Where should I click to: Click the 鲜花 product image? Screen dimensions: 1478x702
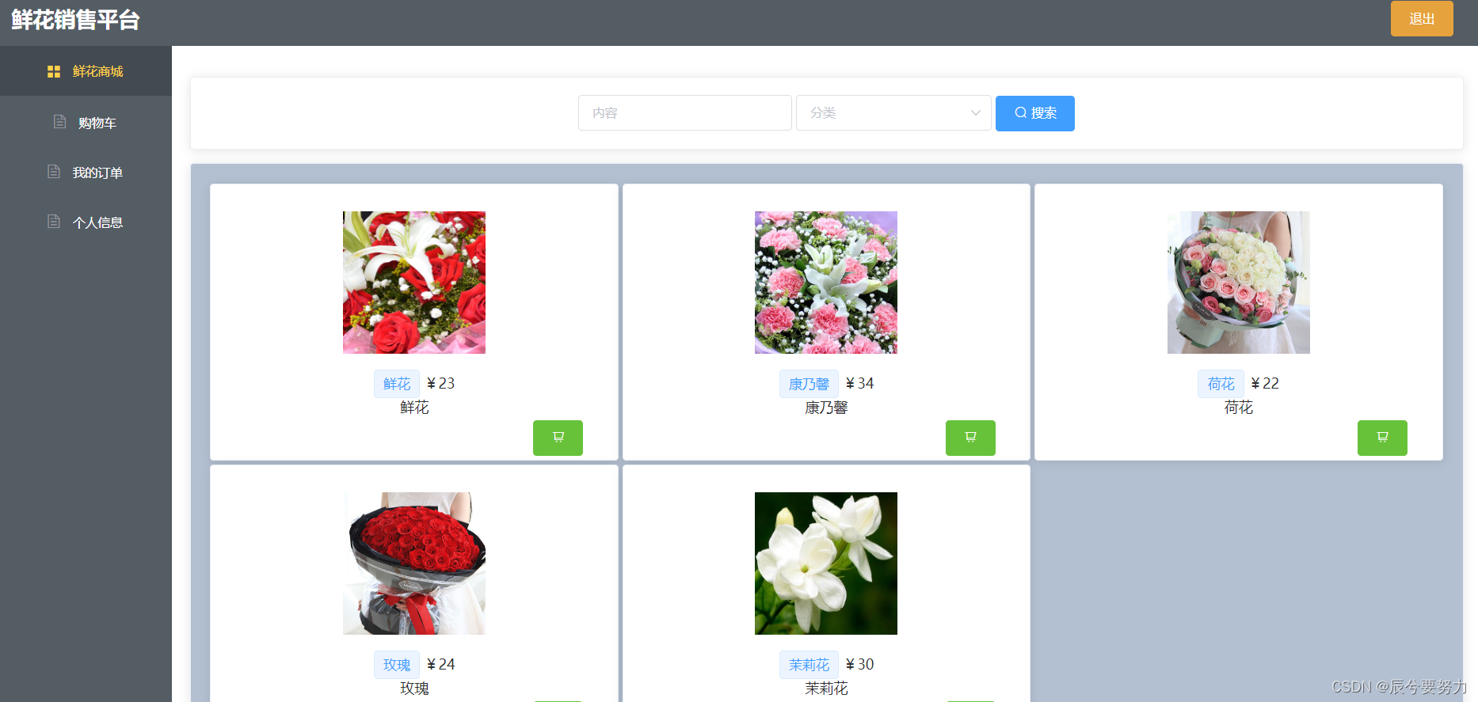[x=414, y=283]
